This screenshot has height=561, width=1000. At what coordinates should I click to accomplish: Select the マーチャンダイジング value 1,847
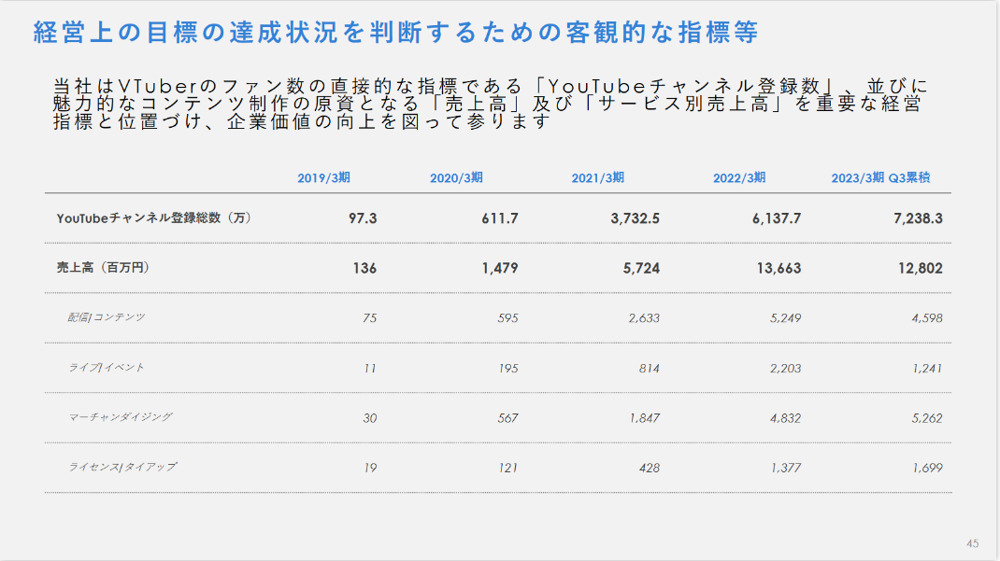coord(644,418)
